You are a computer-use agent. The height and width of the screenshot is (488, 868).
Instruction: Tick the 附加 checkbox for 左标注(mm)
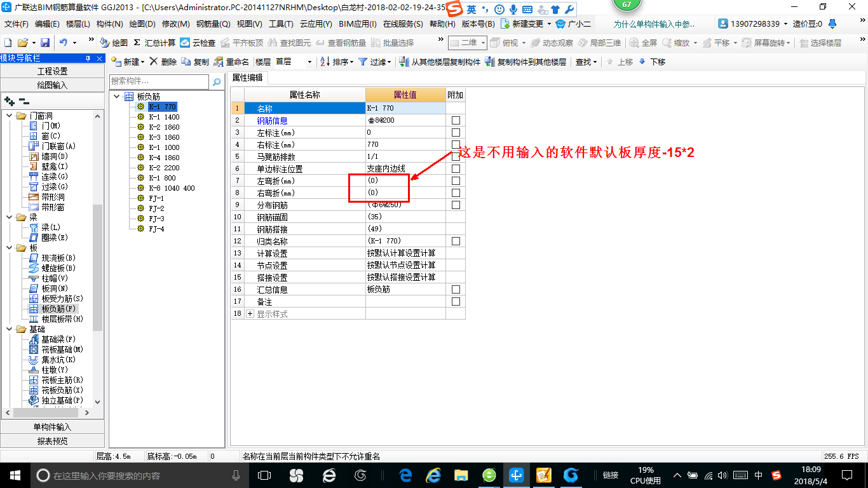456,132
